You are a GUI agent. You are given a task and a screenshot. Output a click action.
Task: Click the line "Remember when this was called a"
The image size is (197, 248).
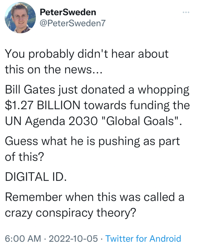[95, 197]
